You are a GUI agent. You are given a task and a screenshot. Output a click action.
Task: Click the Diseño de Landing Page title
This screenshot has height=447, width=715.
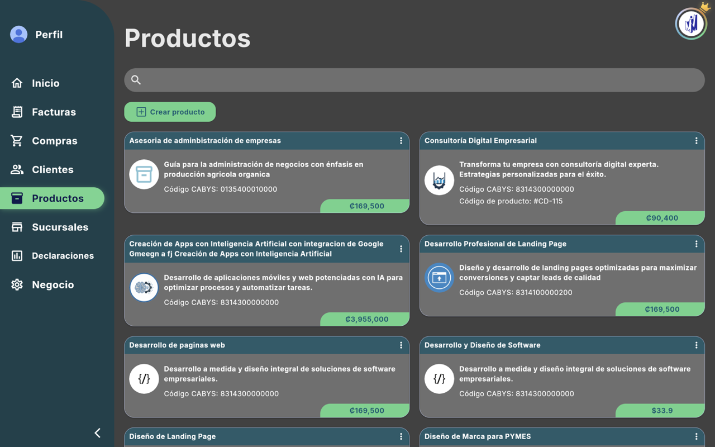click(x=173, y=436)
